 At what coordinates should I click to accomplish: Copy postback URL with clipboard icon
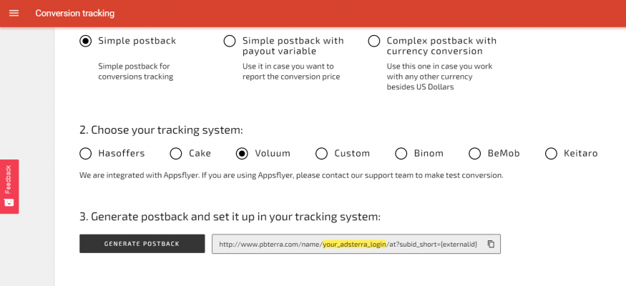(x=491, y=244)
